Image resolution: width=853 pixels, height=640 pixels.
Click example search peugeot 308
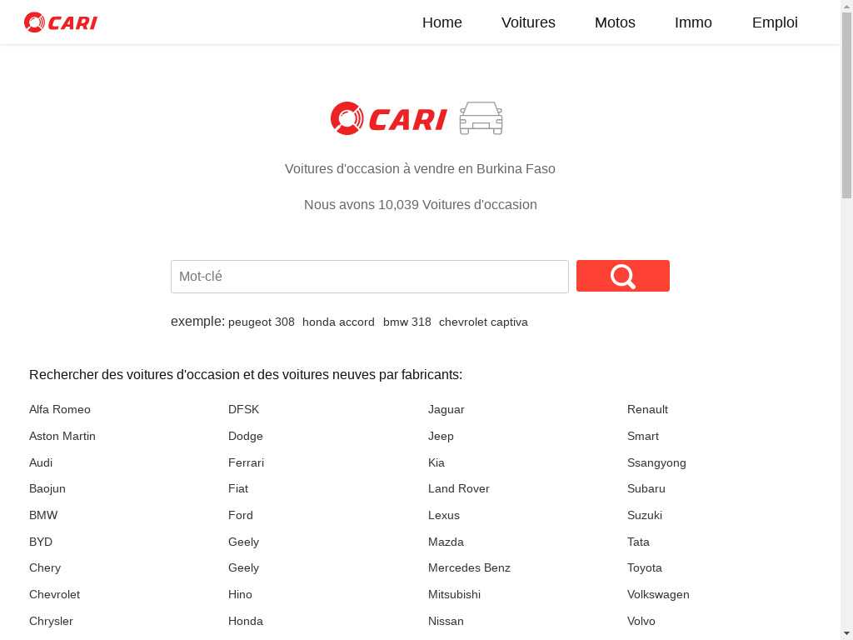261,322
